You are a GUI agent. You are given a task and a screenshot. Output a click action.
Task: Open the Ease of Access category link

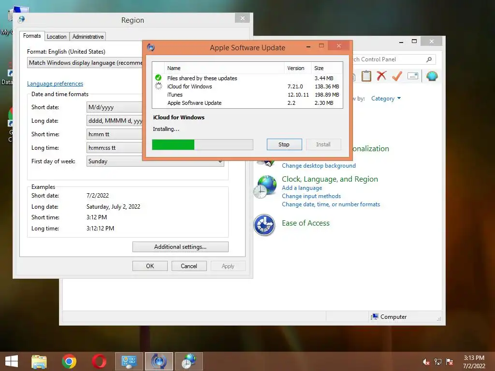306,223
